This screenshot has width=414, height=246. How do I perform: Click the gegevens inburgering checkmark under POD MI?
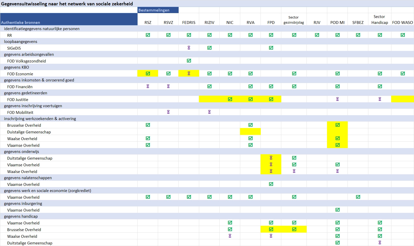(338, 210)
